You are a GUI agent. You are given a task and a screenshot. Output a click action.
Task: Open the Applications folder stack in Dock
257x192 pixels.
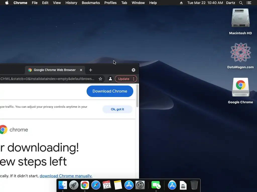(172, 185)
